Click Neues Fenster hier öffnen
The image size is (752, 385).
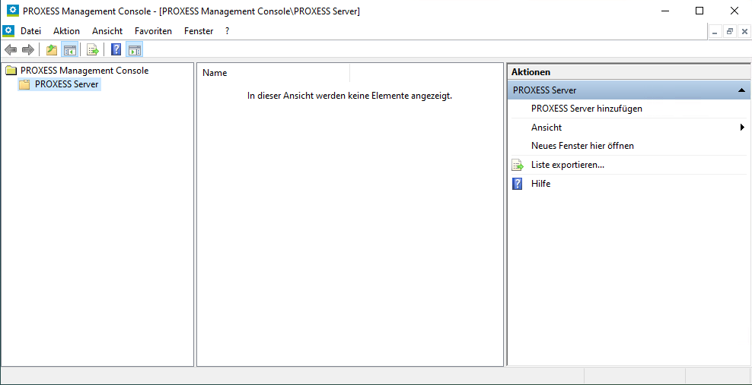[583, 146]
